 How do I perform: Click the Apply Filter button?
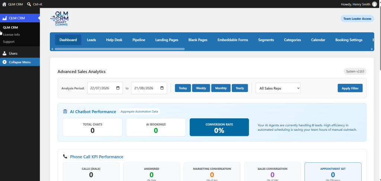(350, 88)
